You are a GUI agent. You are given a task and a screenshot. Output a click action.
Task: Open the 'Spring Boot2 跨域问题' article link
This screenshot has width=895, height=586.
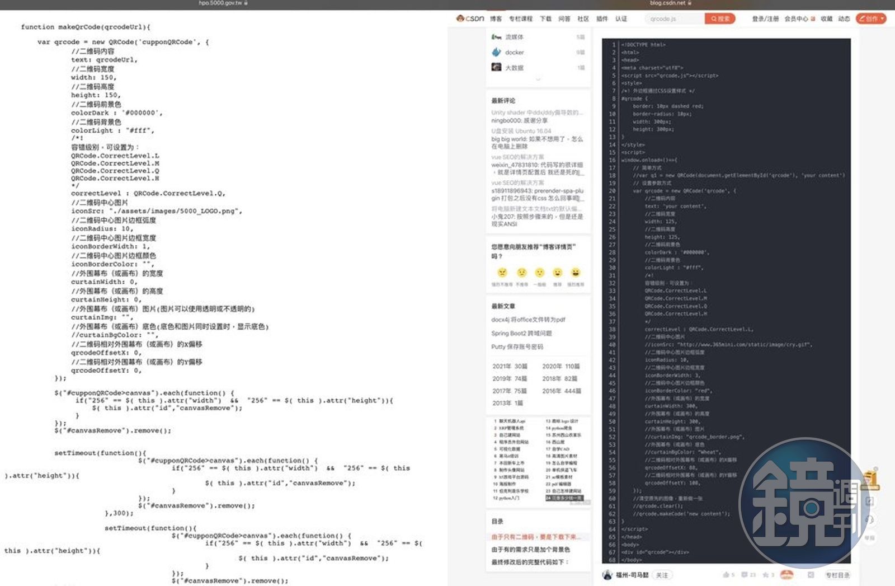521,333
